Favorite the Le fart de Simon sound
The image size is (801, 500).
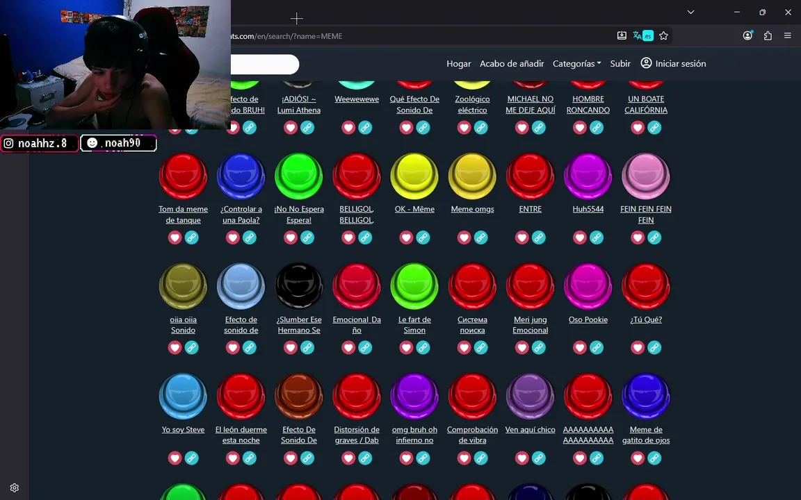click(x=406, y=347)
